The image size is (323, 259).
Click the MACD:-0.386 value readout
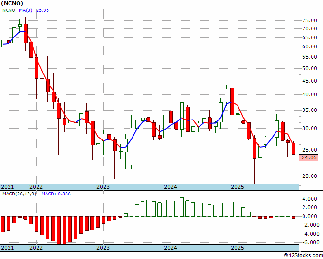tap(56, 194)
